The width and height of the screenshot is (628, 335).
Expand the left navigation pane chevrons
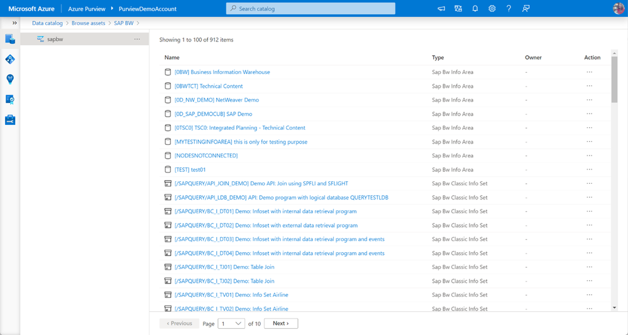click(14, 23)
